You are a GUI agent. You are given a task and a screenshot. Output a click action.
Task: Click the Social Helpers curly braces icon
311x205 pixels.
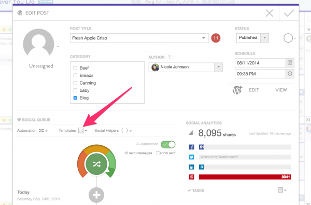click(x=125, y=130)
